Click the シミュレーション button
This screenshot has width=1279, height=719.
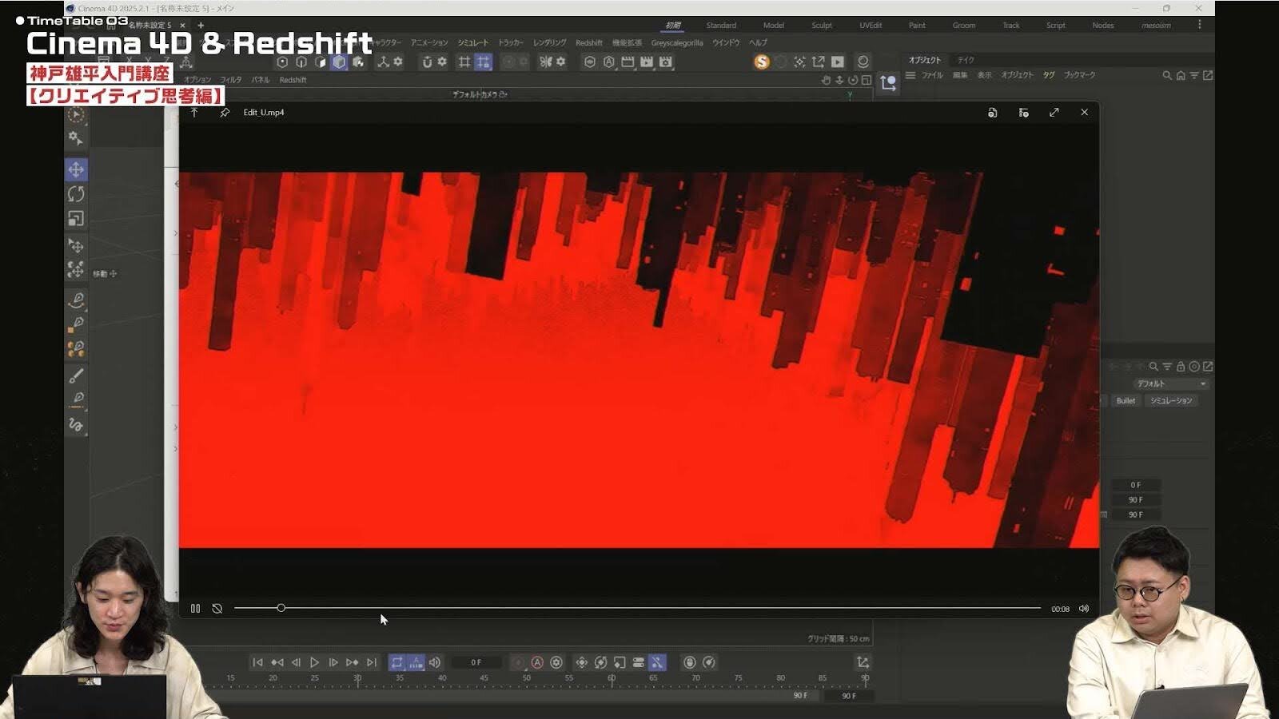[1171, 400]
